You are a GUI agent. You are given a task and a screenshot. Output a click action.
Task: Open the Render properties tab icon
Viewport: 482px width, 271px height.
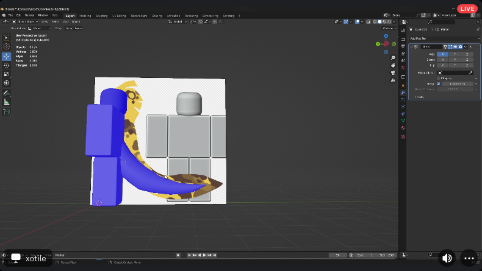pos(403,40)
